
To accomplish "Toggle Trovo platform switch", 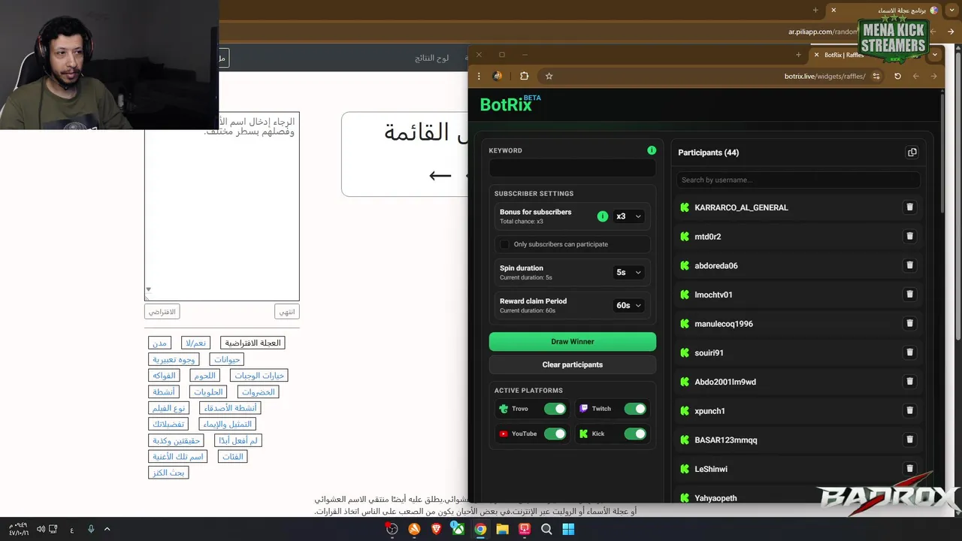I will 555,409.
